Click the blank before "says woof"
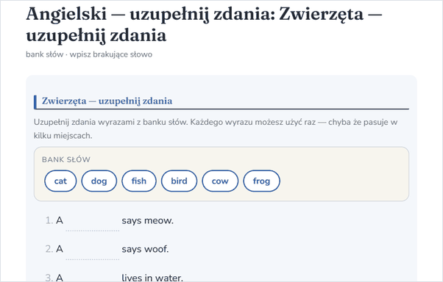The height and width of the screenshot is (282, 443). point(93,250)
